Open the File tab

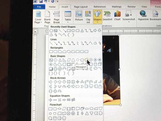39,7
